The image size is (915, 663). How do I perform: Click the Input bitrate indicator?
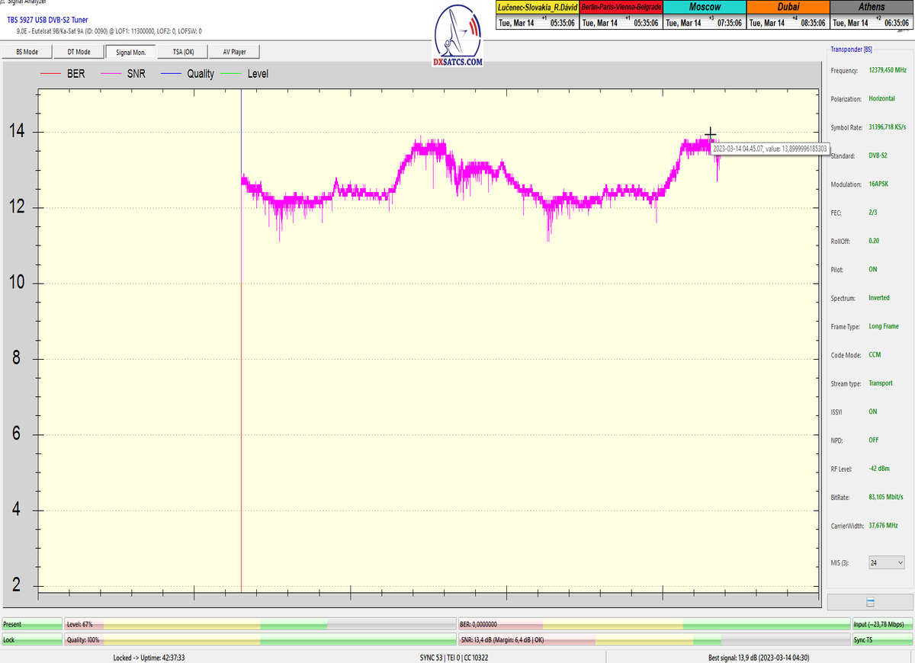pos(882,624)
